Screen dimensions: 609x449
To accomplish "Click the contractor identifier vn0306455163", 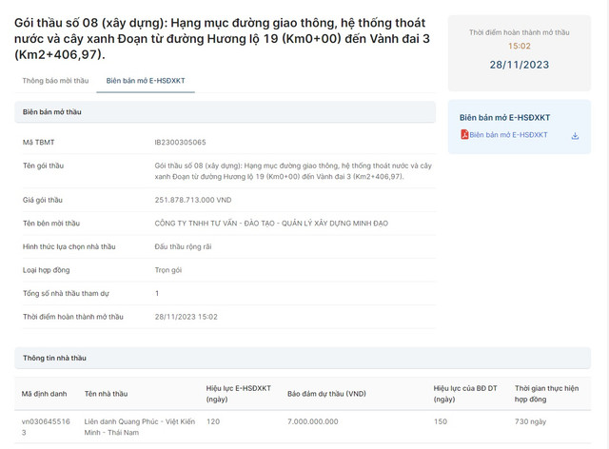I will 44,425.
